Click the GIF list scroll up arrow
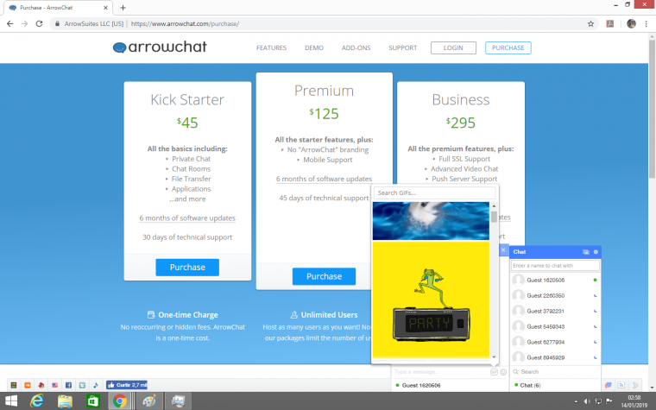The image size is (656, 410). [494, 205]
